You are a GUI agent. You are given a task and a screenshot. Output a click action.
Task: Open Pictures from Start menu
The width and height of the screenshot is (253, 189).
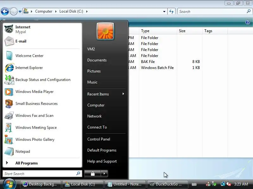94,71
